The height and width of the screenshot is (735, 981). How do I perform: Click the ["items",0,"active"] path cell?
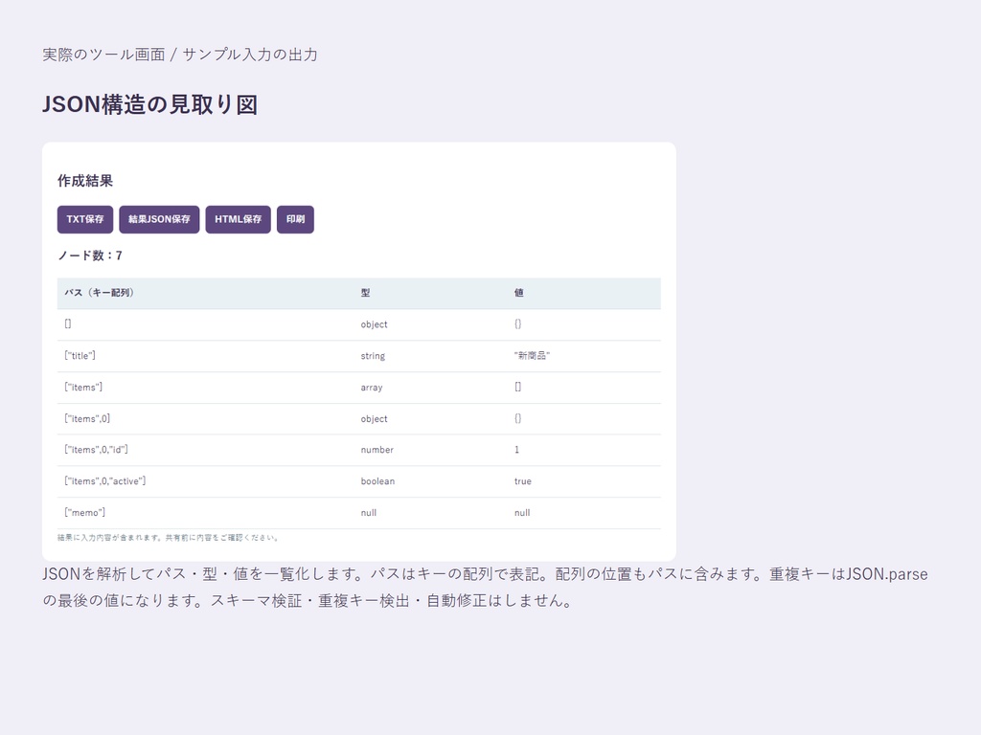tap(206, 481)
